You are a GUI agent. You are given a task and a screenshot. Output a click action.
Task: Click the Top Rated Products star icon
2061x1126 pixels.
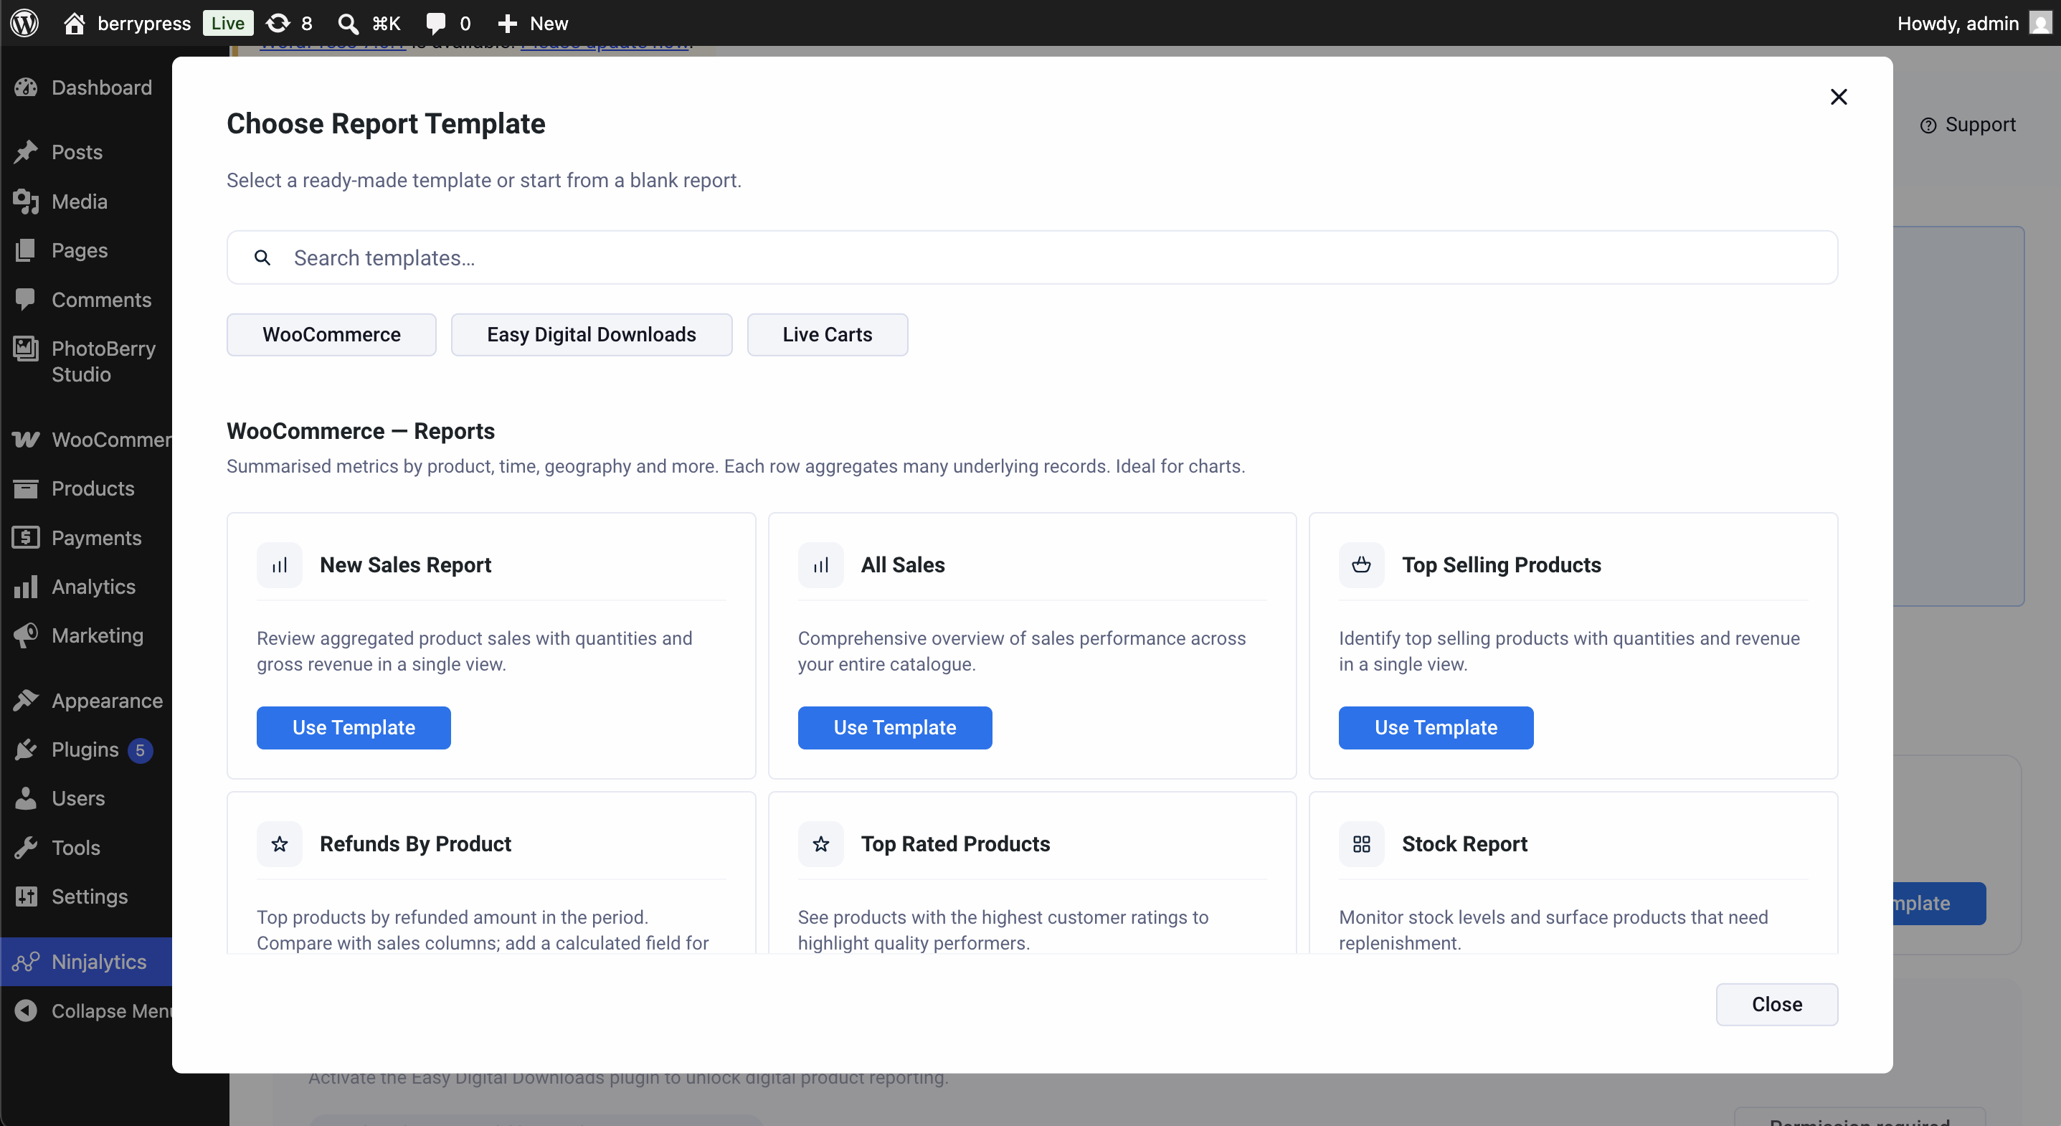820,843
